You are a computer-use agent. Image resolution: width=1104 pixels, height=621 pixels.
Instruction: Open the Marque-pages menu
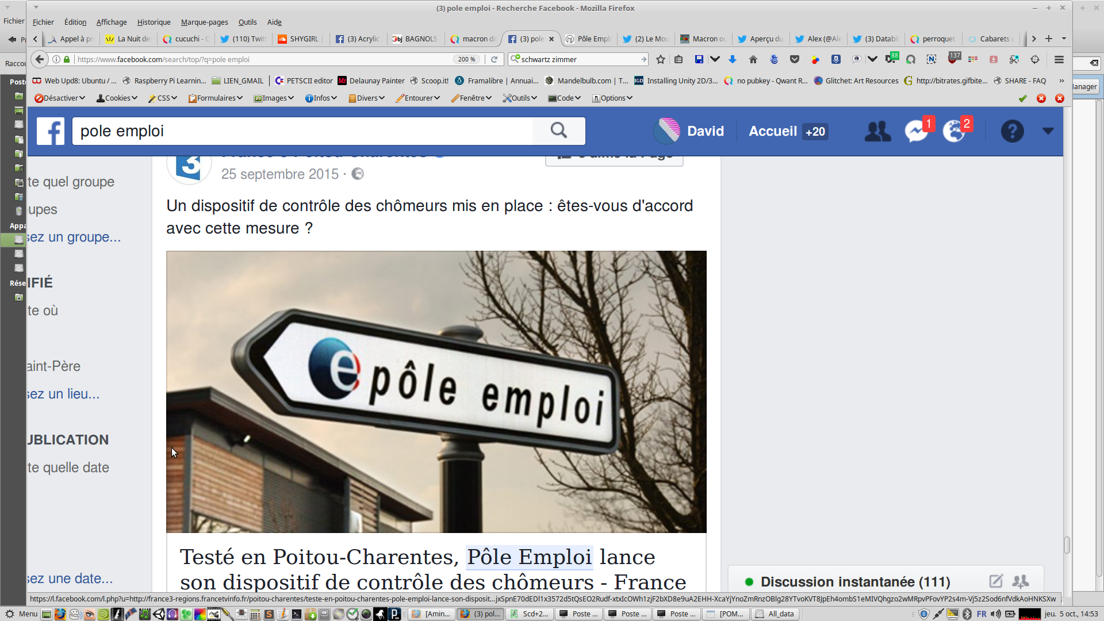click(x=204, y=22)
